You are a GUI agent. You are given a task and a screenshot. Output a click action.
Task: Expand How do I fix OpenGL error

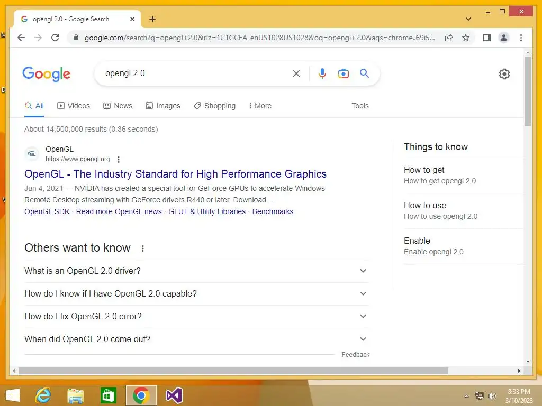click(196, 317)
